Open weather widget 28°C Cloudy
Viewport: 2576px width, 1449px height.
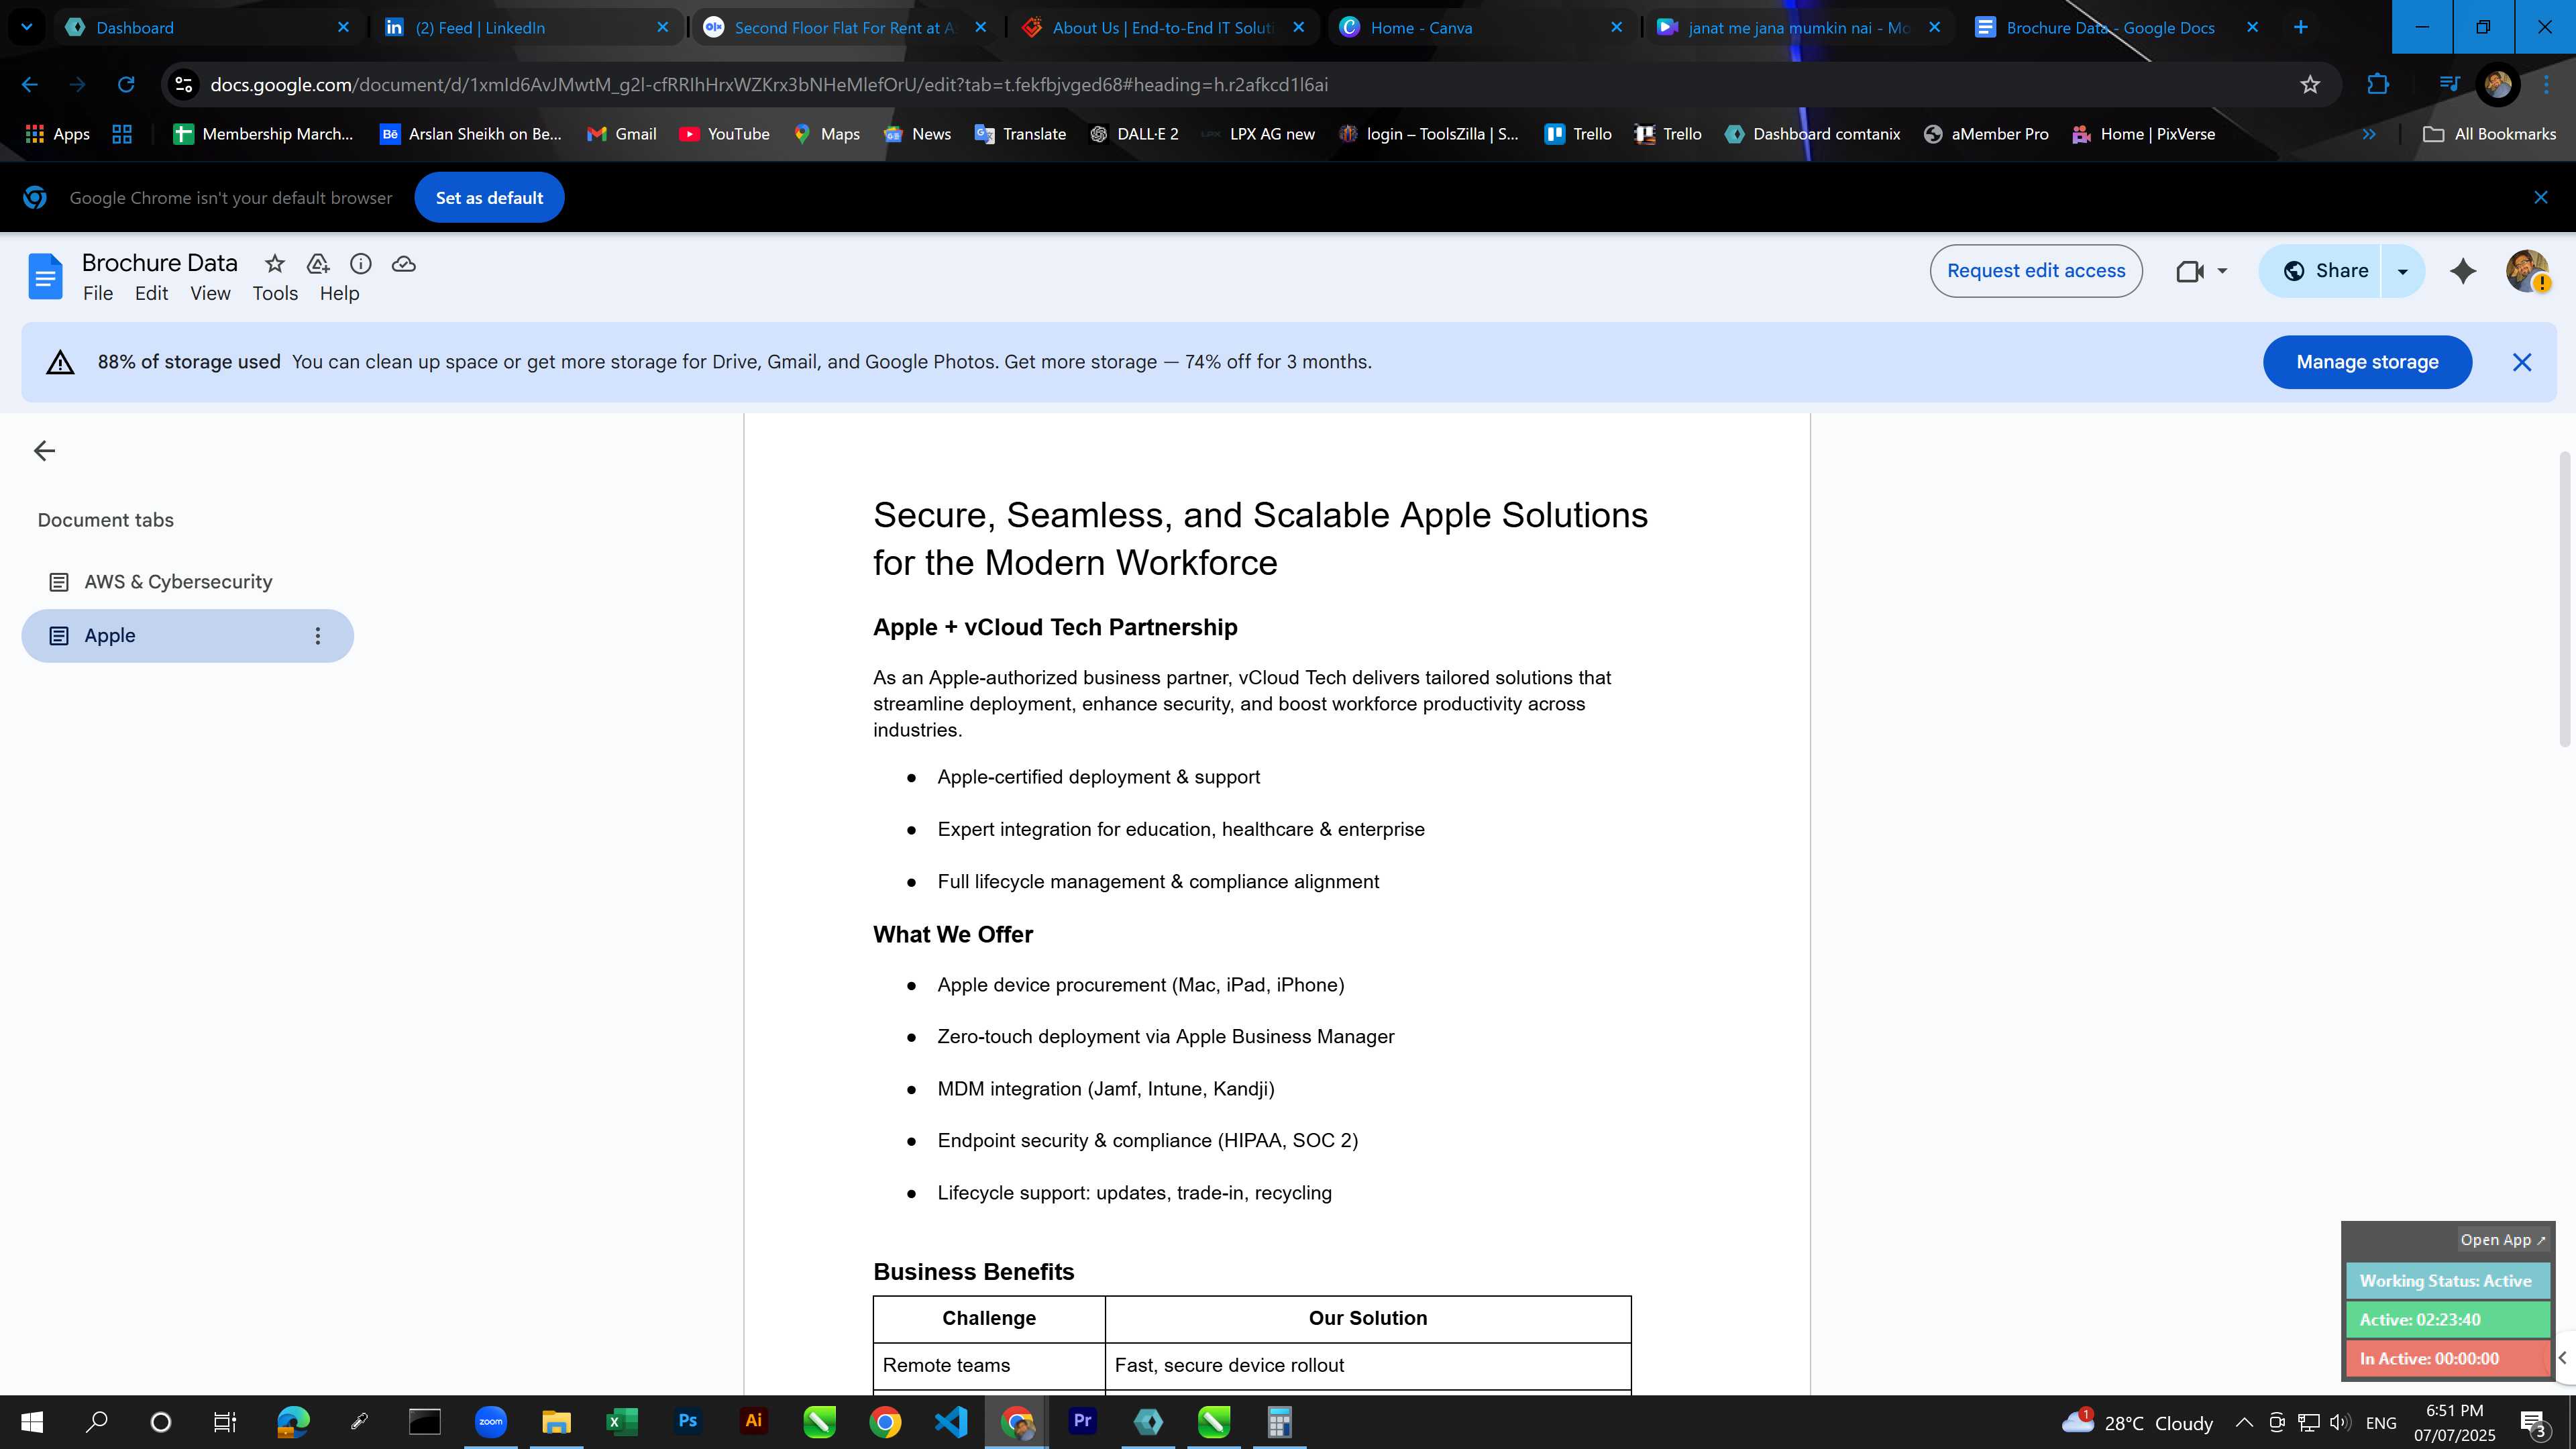(x=2138, y=1422)
